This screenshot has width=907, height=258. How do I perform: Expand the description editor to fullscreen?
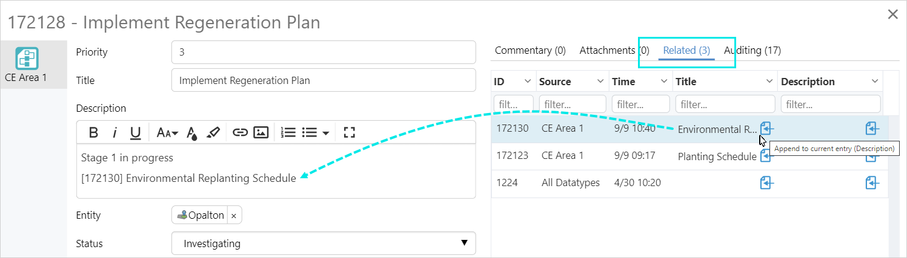coord(349,133)
